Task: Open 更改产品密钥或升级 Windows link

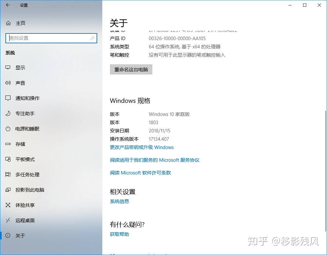Action: coord(142,147)
